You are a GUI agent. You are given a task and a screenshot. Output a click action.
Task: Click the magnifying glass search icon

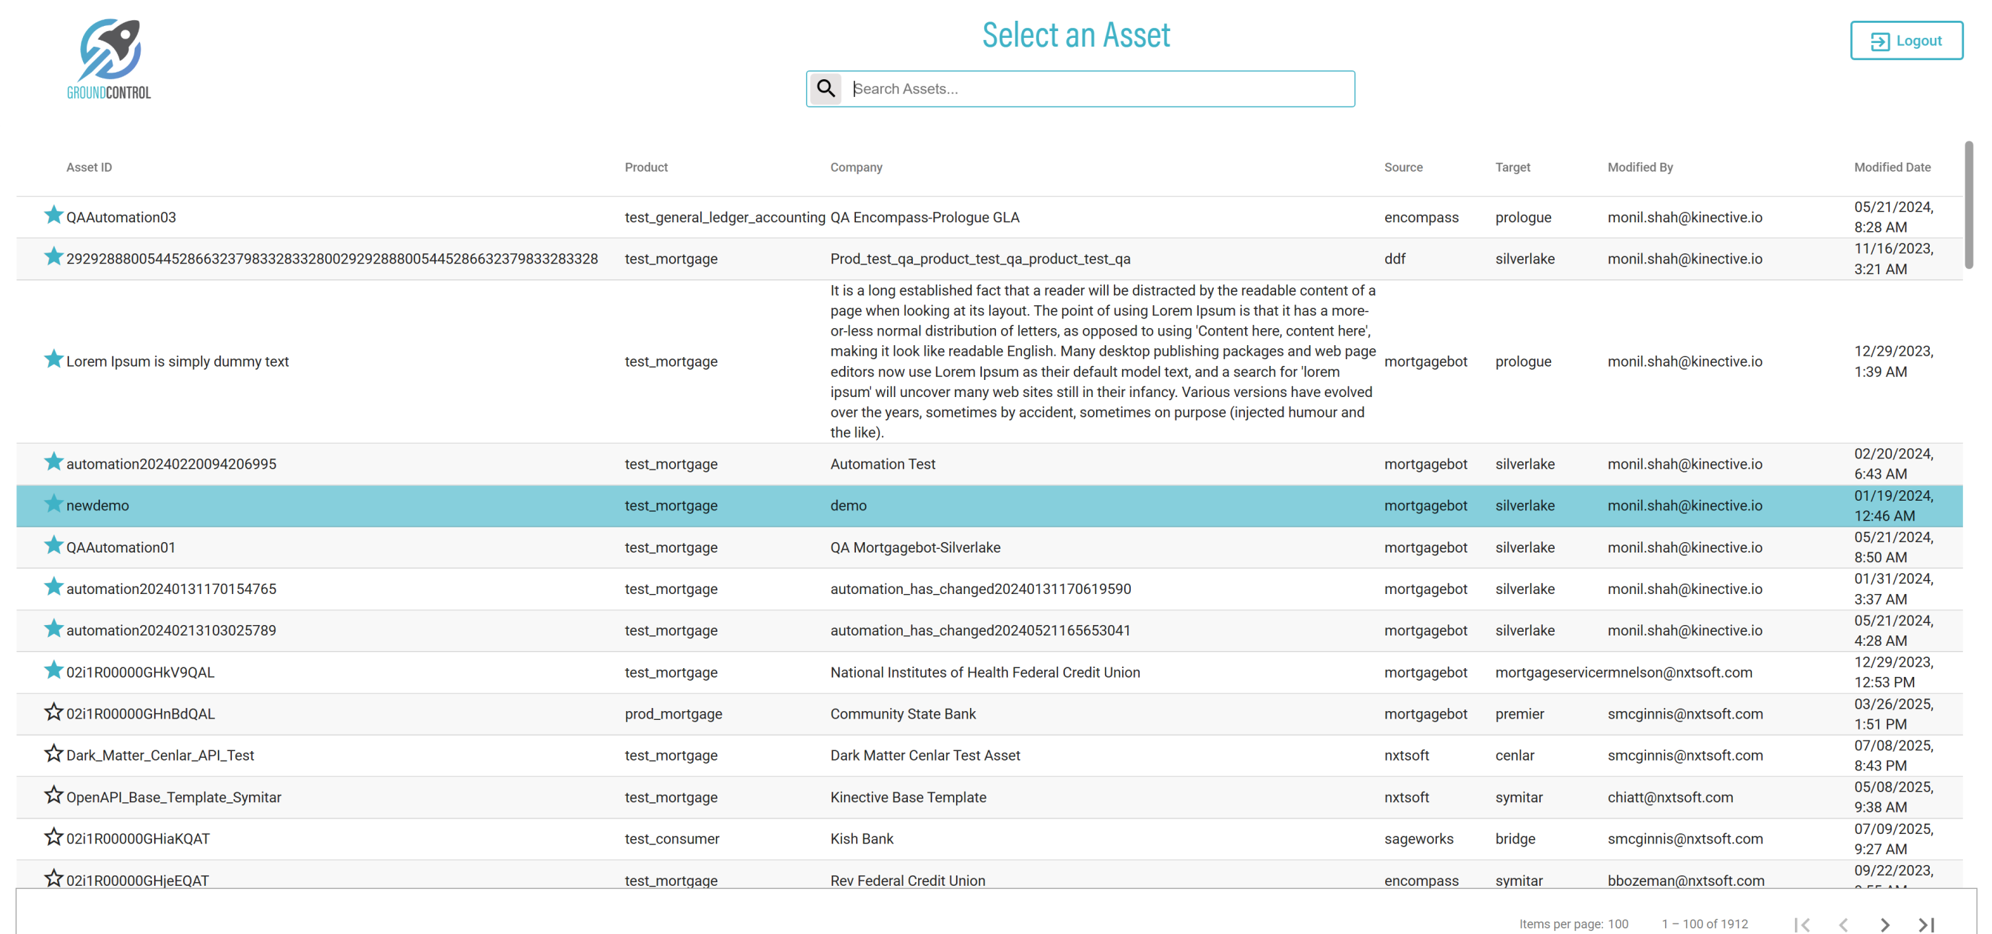(826, 89)
